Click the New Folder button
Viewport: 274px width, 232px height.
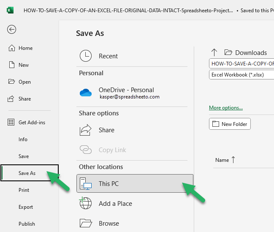tap(230, 124)
